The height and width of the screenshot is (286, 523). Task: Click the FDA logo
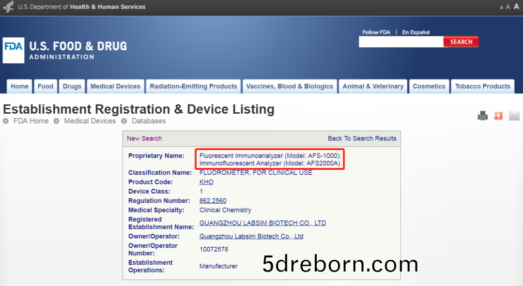13,50
